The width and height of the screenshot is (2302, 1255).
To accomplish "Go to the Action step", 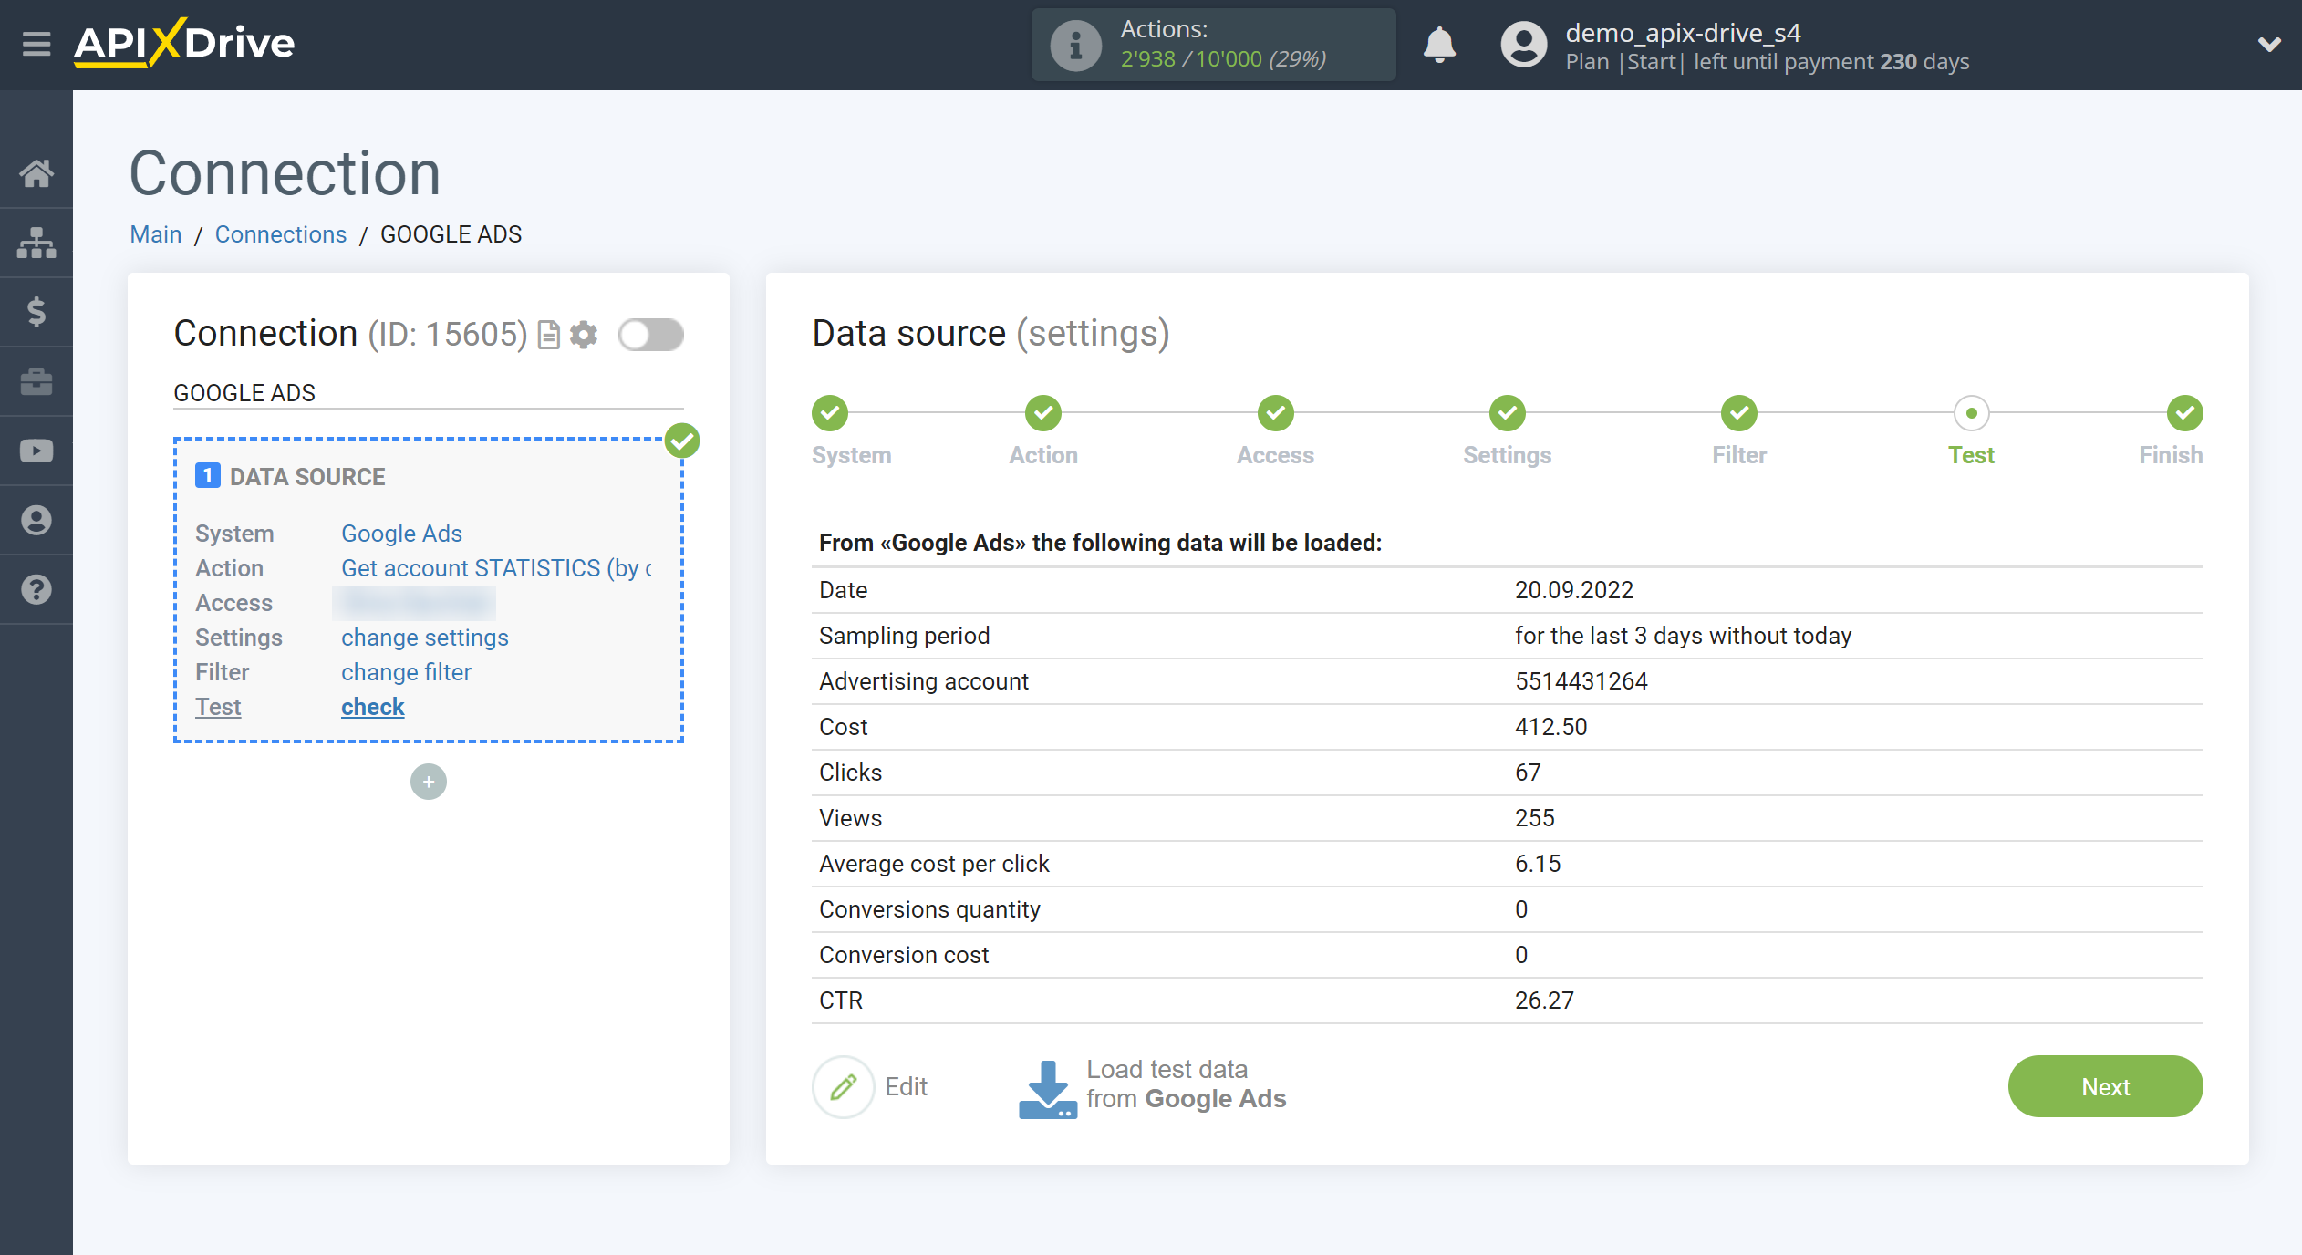I will point(1043,413).
